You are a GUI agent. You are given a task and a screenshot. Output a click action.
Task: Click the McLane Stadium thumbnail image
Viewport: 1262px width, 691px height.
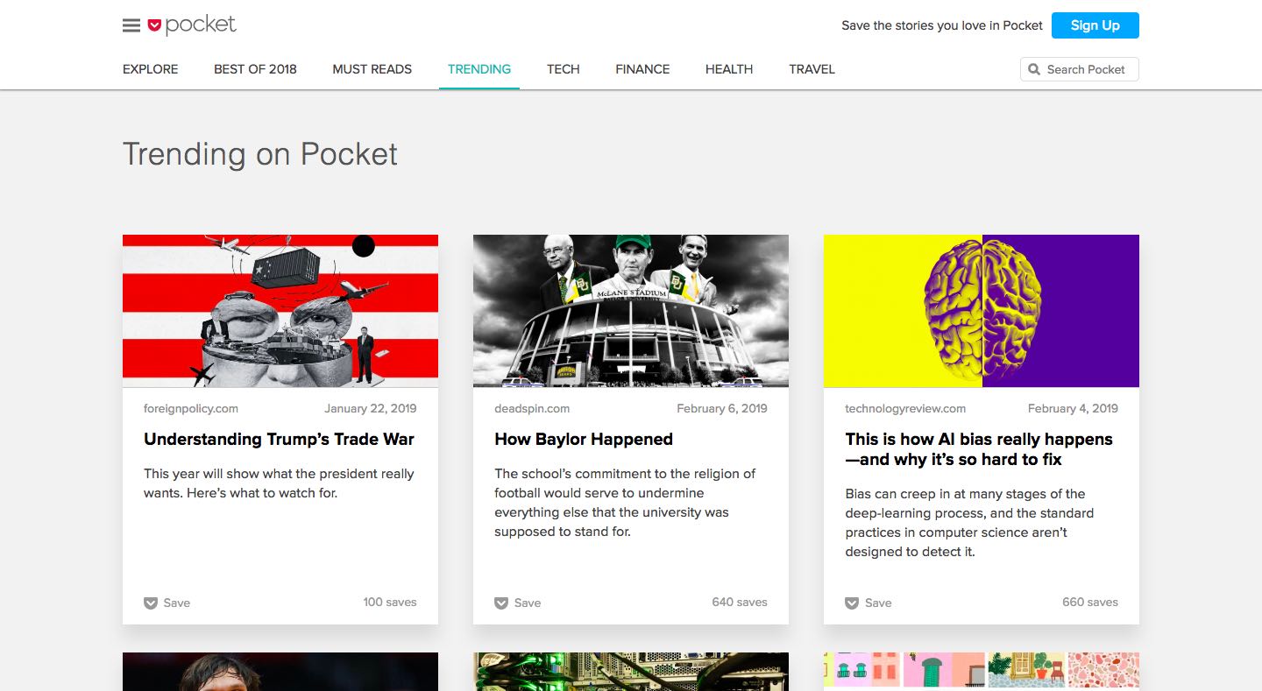pyautogui.click(x=631, y=311)
